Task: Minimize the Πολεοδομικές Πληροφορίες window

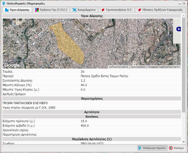Action: click(180, 4)
